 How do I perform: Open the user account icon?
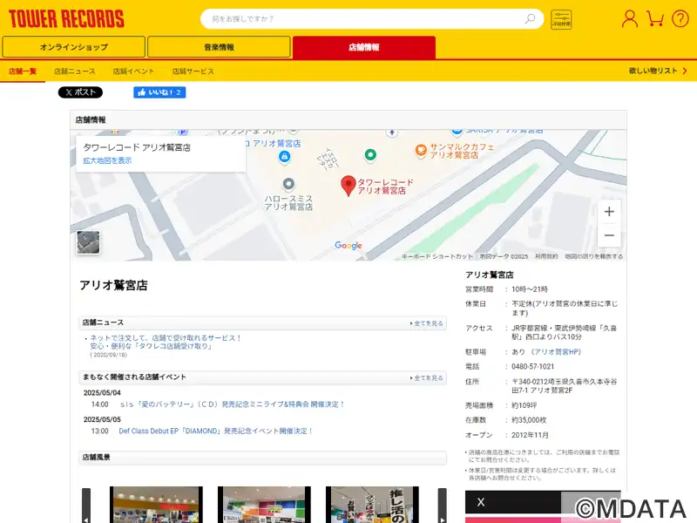629,18
